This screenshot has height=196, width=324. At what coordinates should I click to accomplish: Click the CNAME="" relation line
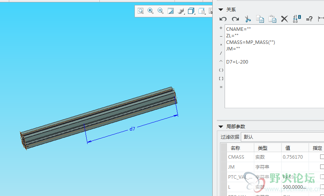tap(238, 29)
